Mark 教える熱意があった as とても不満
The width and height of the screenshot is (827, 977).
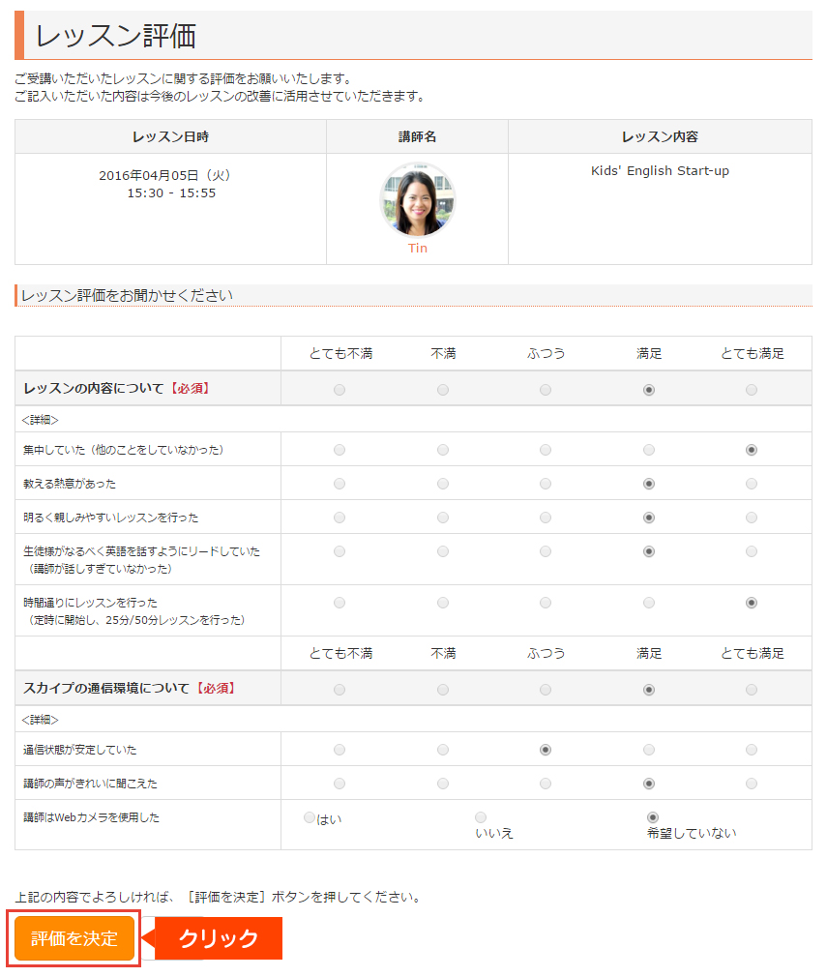pos(340,484)
